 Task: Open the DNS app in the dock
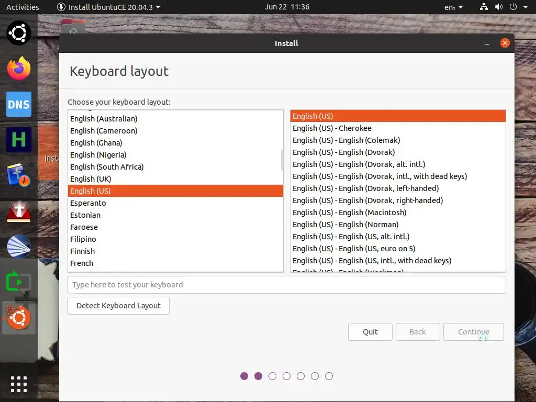(x=19, y=104)
